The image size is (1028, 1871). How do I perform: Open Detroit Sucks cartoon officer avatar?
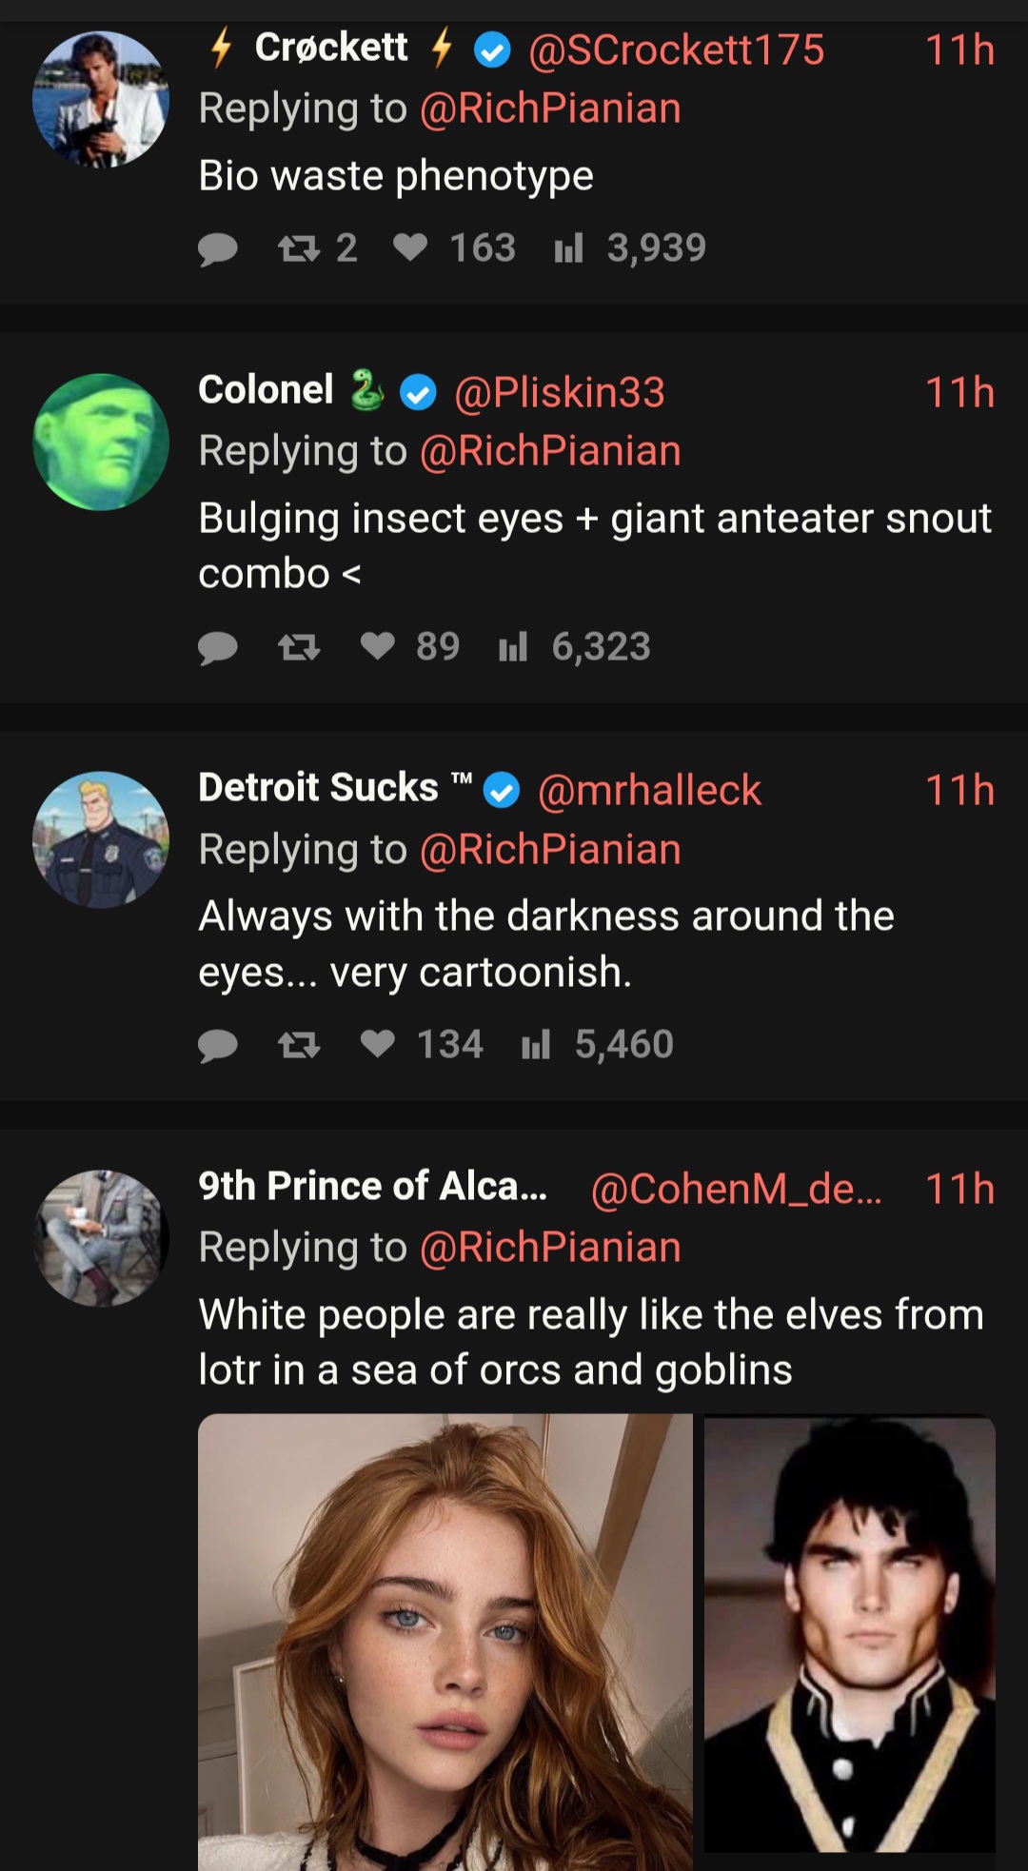click(x=101, y=839)
